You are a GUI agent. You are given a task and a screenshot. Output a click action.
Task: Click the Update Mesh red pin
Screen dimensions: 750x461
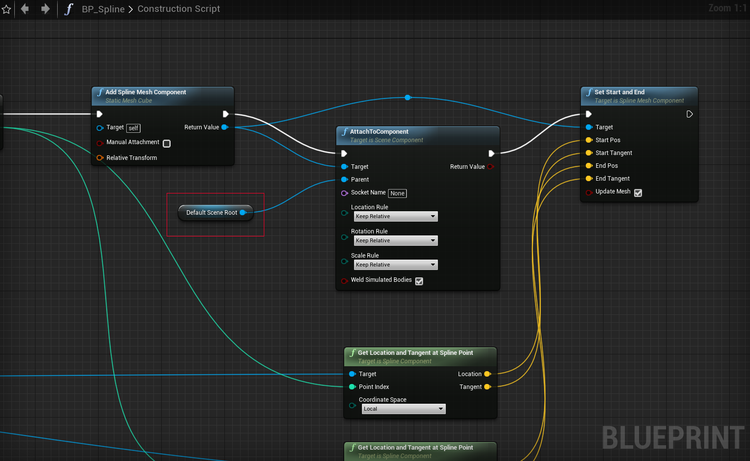[x=589, y=193]
